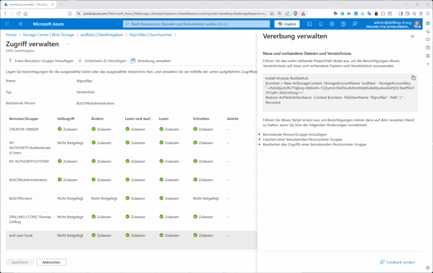Focus the Azure resource search field
Image resolution: width=433 pixels, height=273 pixels.
[197, 24]
